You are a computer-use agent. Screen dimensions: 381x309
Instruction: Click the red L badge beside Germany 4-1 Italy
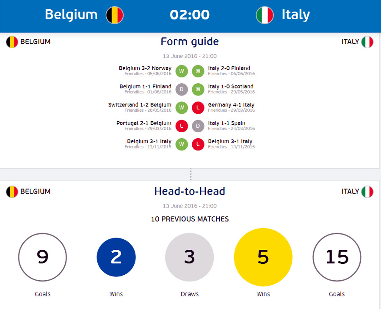198,108
